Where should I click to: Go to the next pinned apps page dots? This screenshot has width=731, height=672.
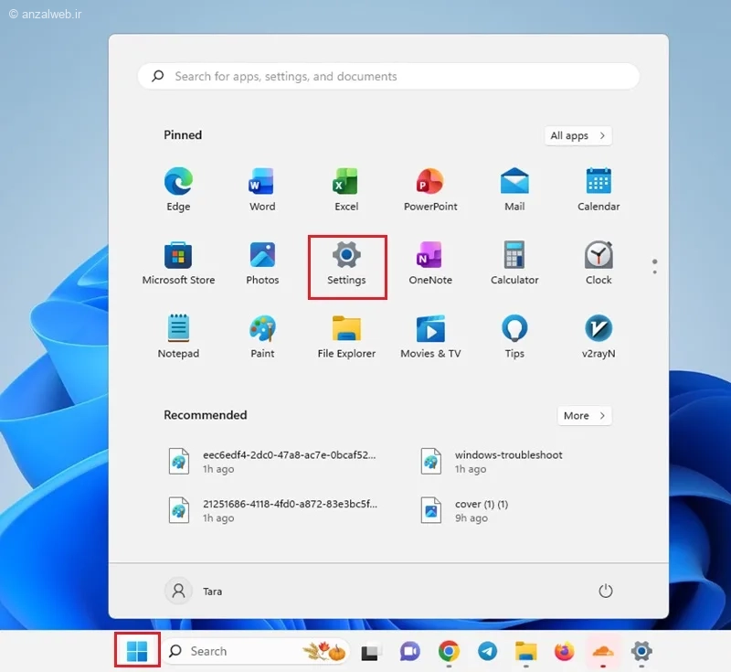pos(654,266)
